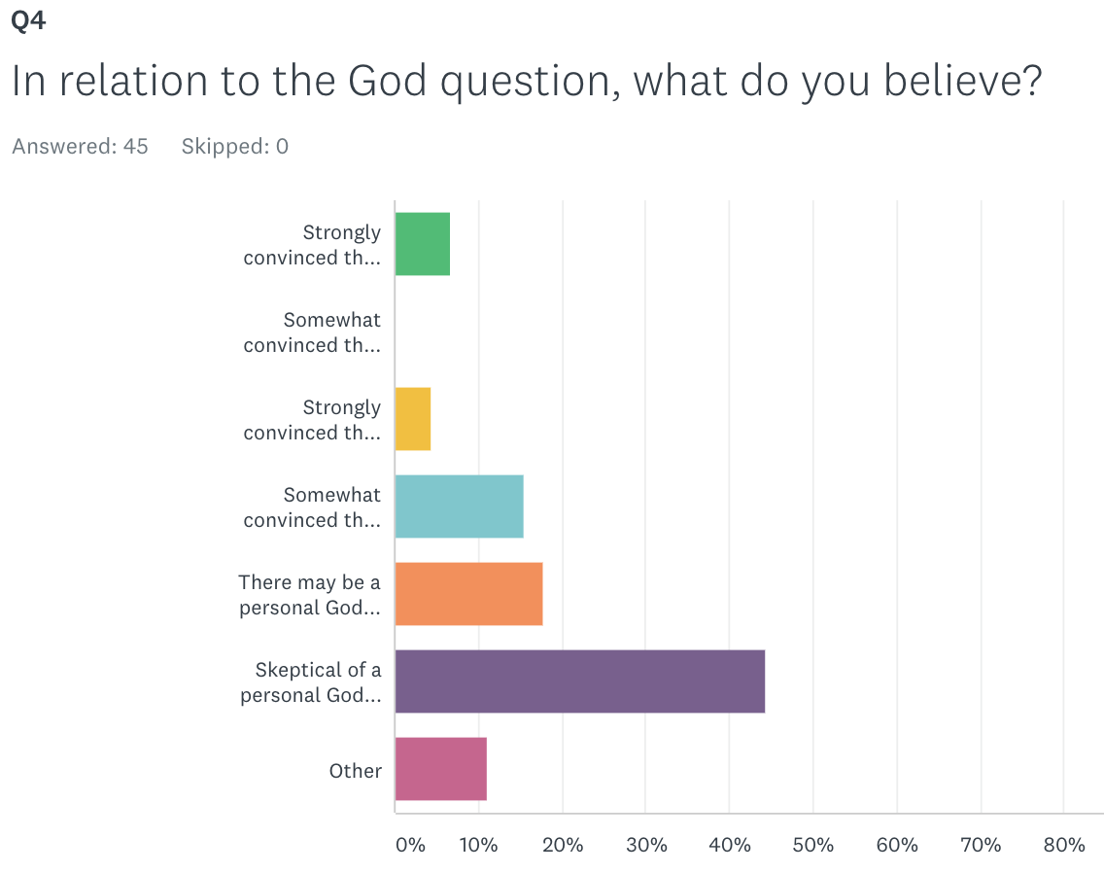Select the orange personal God bar
Viewport: 1104px width, 873px height.
click(468, 594)
